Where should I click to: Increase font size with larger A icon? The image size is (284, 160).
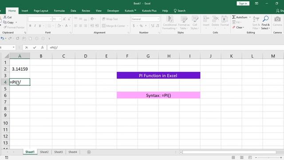click(64, 19)
